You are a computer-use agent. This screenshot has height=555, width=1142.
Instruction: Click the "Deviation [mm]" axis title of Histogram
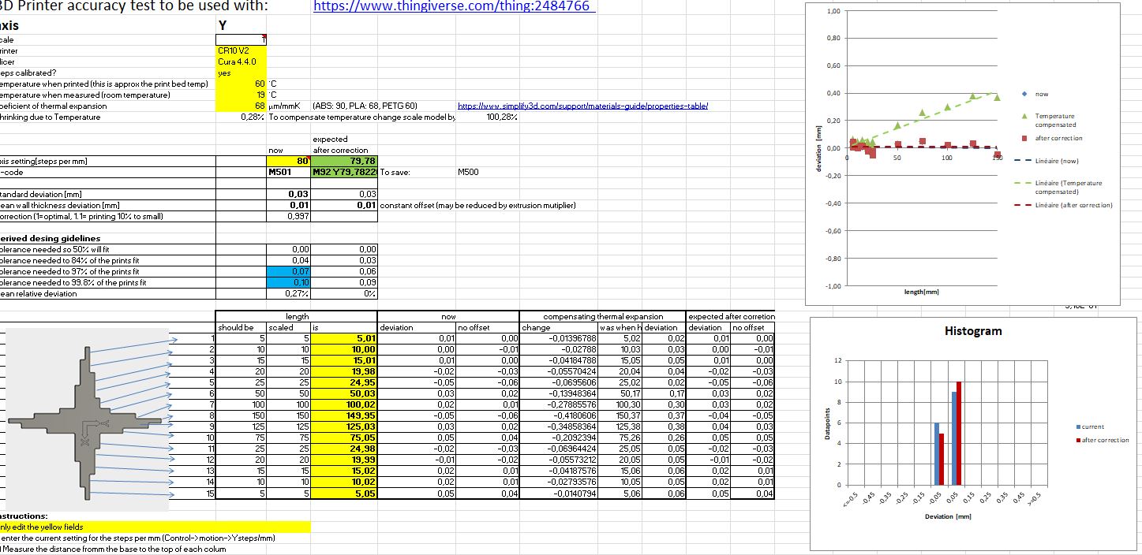pyautogui.click(x=948, y=516)
